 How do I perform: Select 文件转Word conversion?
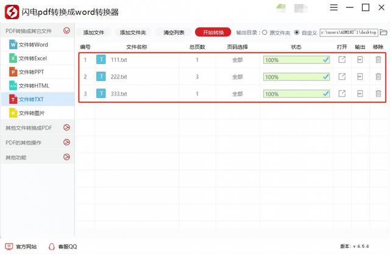pos(38,44)
